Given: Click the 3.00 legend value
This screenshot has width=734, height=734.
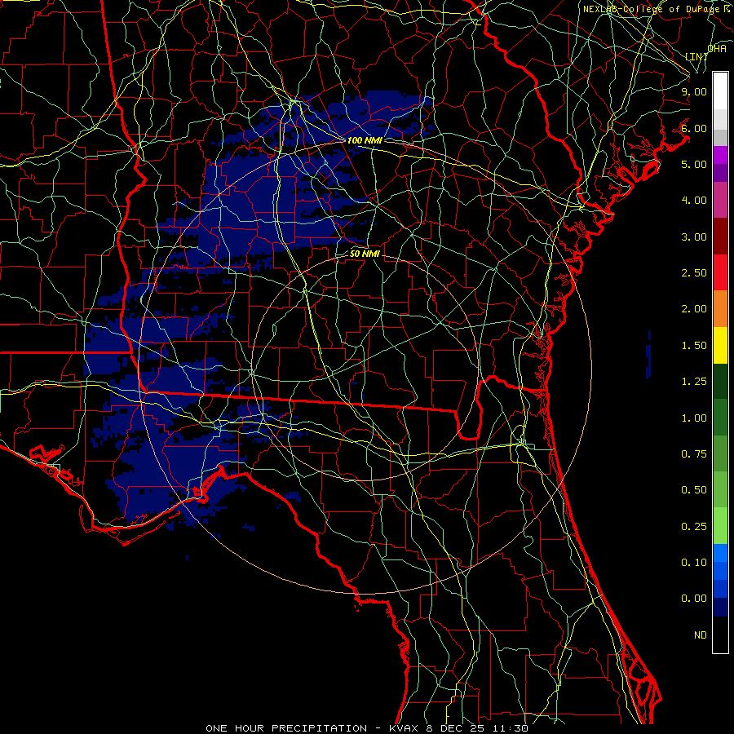Looking at the screenshot, I should [x=694, y=237].
